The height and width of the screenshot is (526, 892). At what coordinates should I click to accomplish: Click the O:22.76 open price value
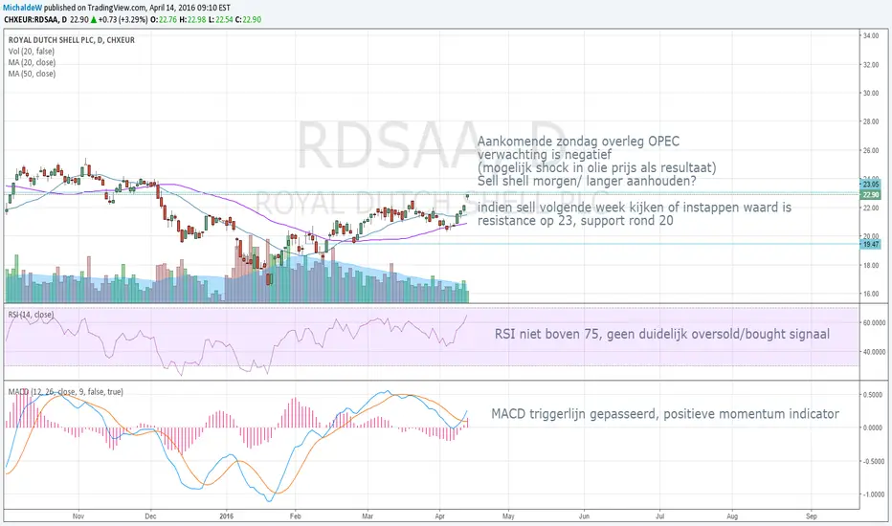click(x=164, y=19)
